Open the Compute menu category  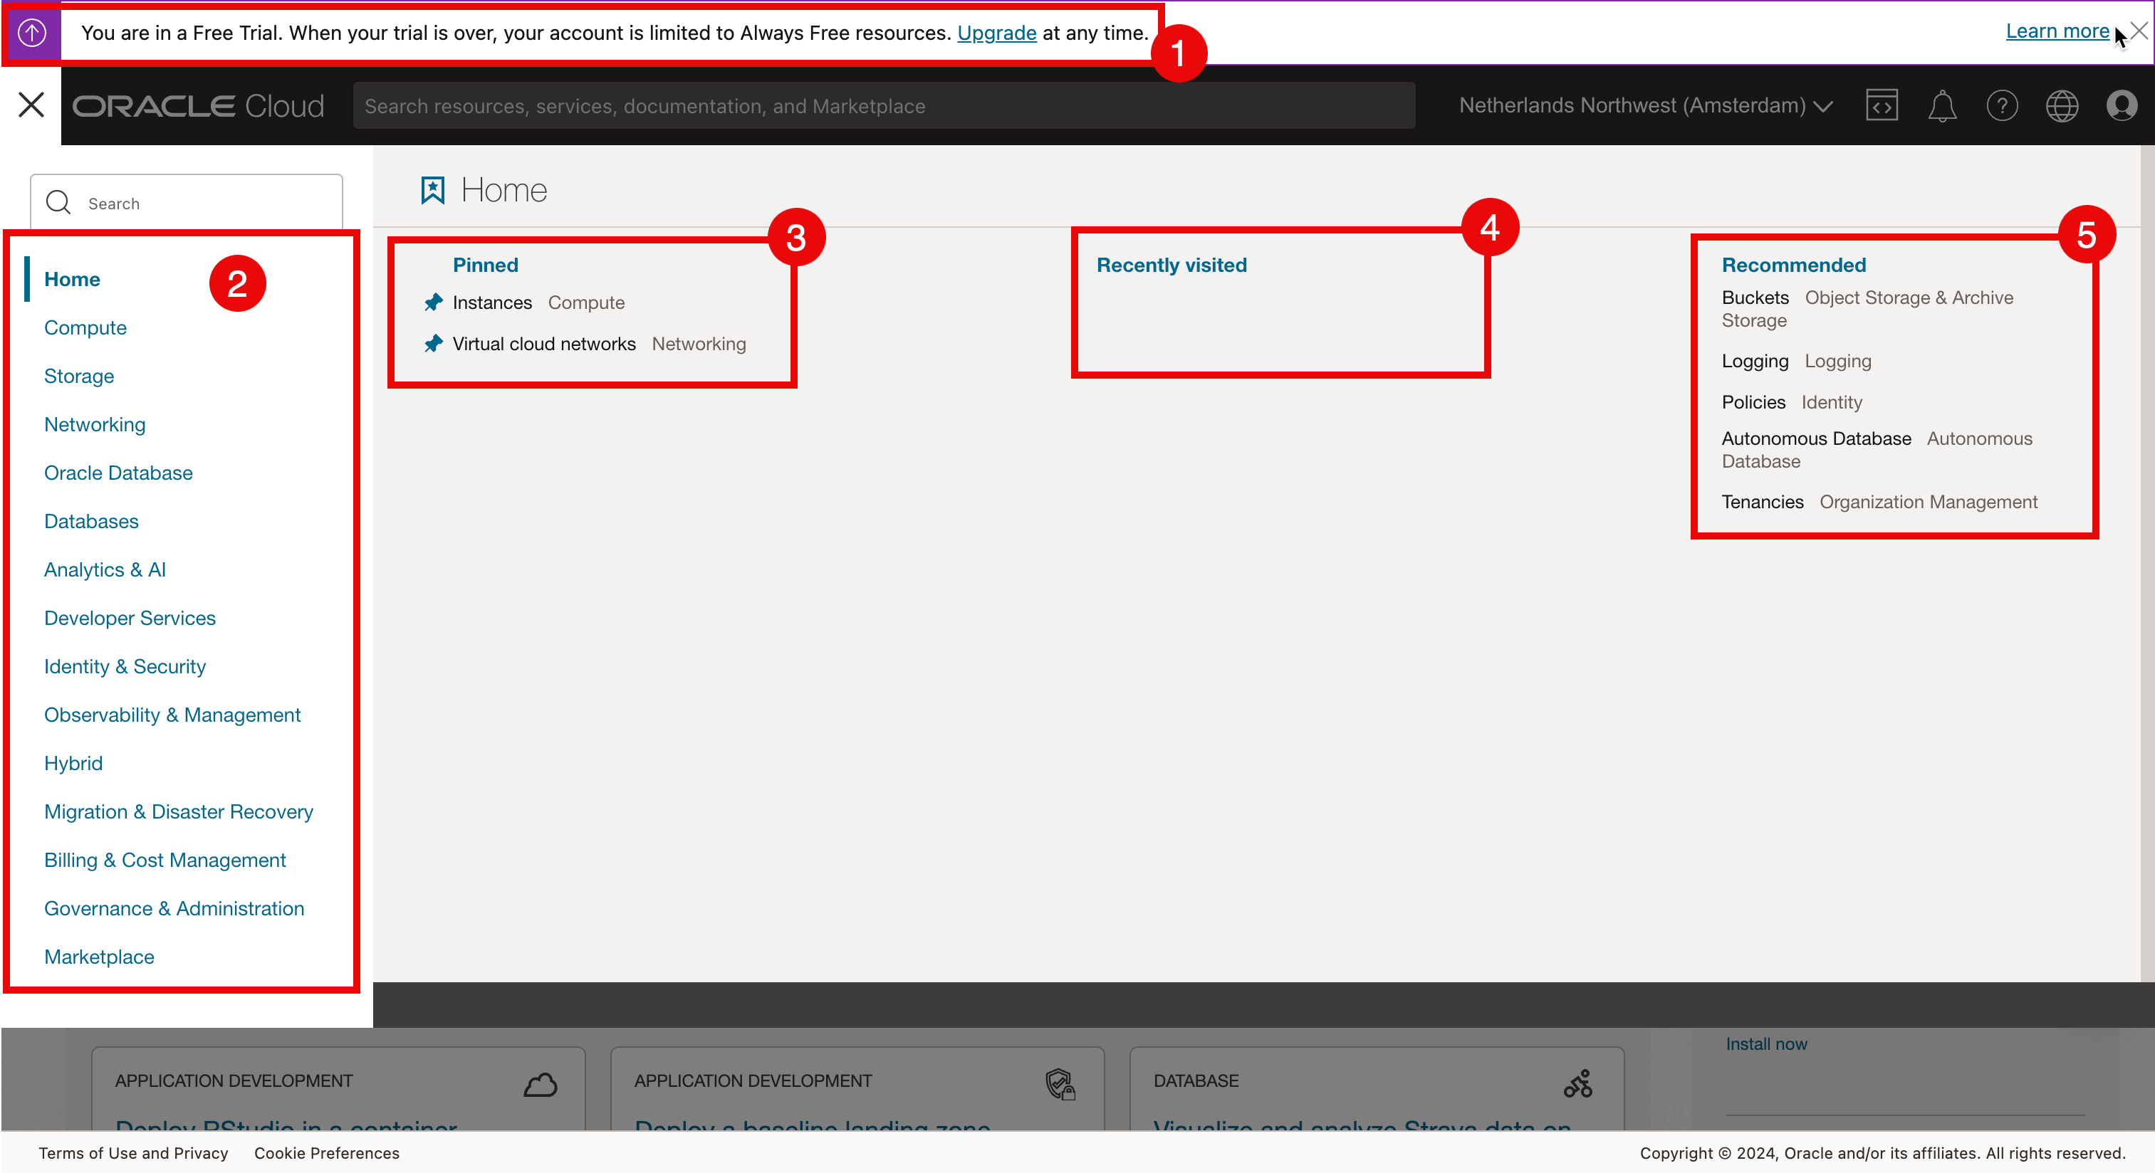(85, 327)
